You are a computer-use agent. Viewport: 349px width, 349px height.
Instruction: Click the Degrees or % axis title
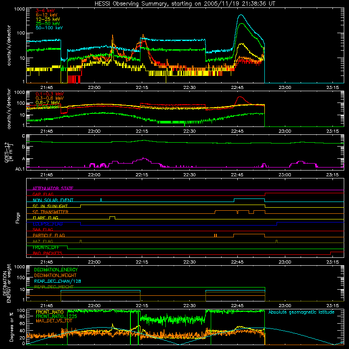click(x=11, y=327)
